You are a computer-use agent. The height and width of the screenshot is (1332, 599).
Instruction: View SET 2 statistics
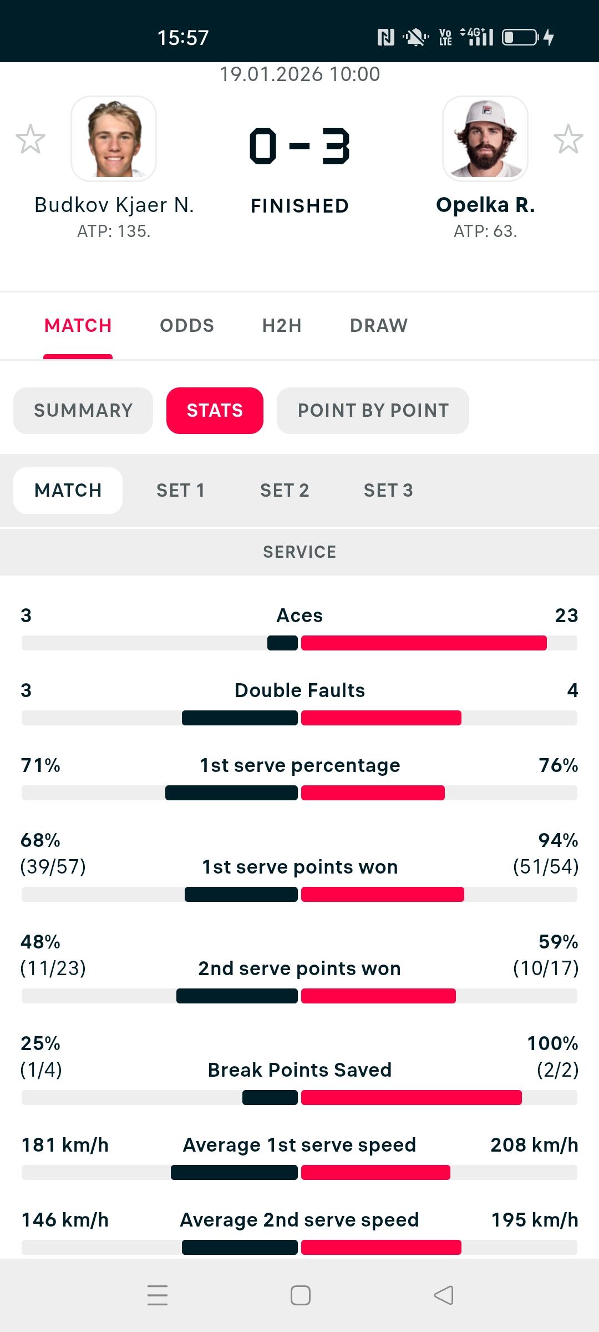285,491
